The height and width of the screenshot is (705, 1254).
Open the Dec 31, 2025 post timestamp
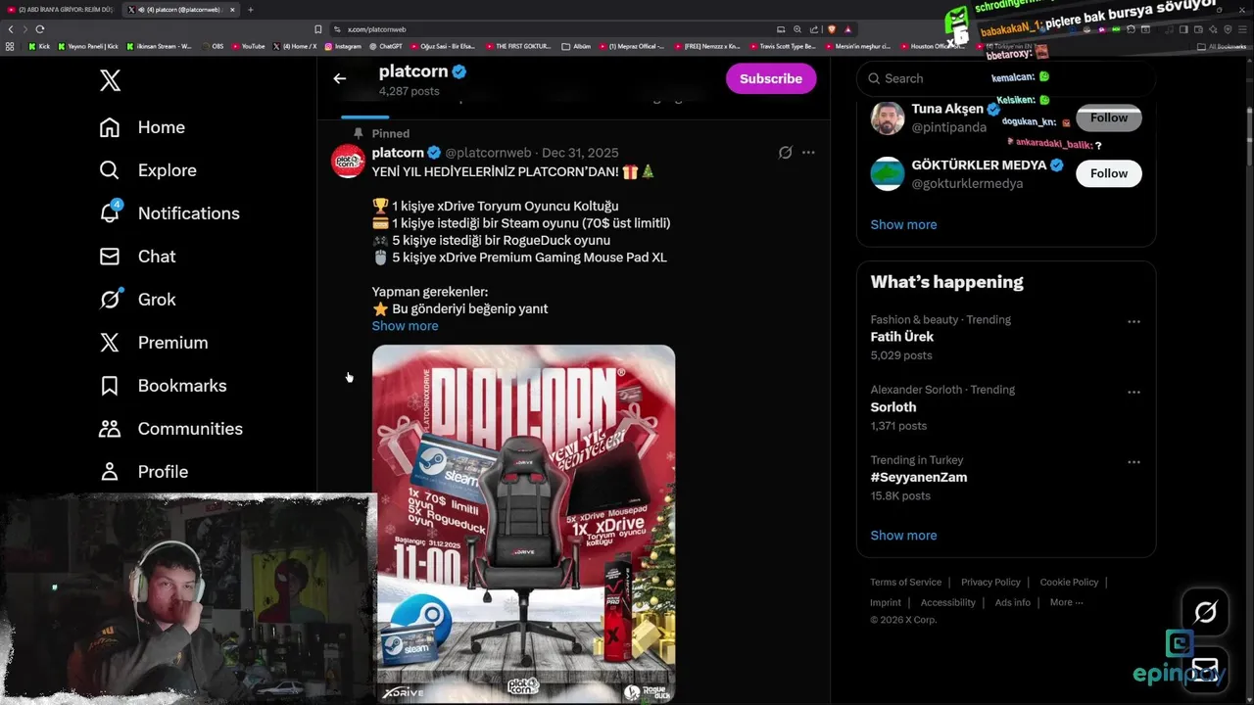(580, 153)
